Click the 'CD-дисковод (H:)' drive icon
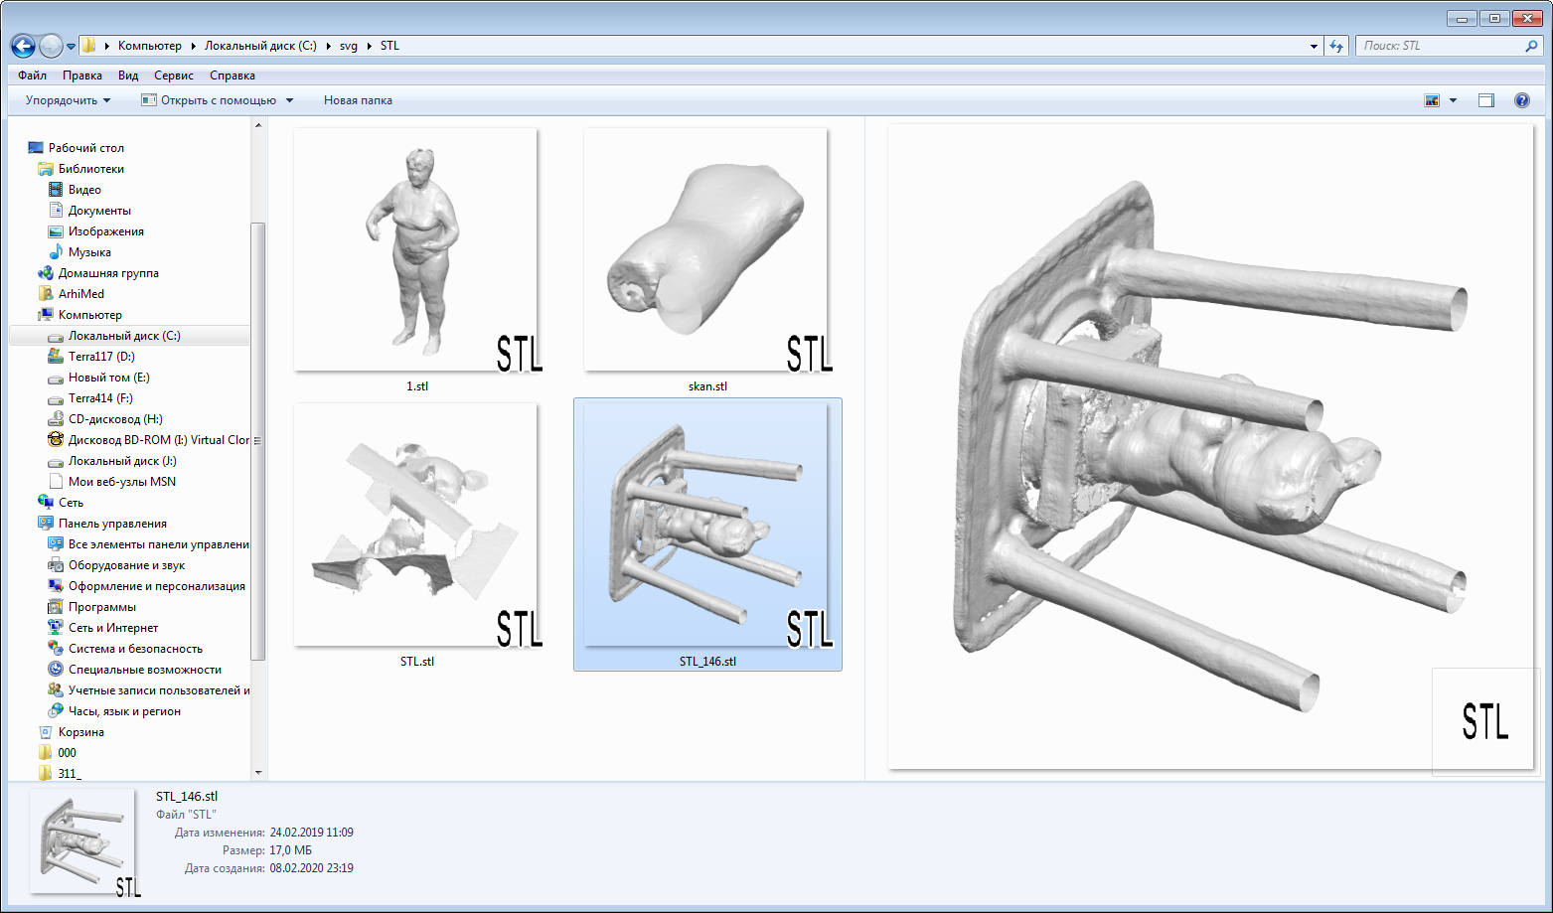This screenshot has height=913, width=1553. coord(56,419)
